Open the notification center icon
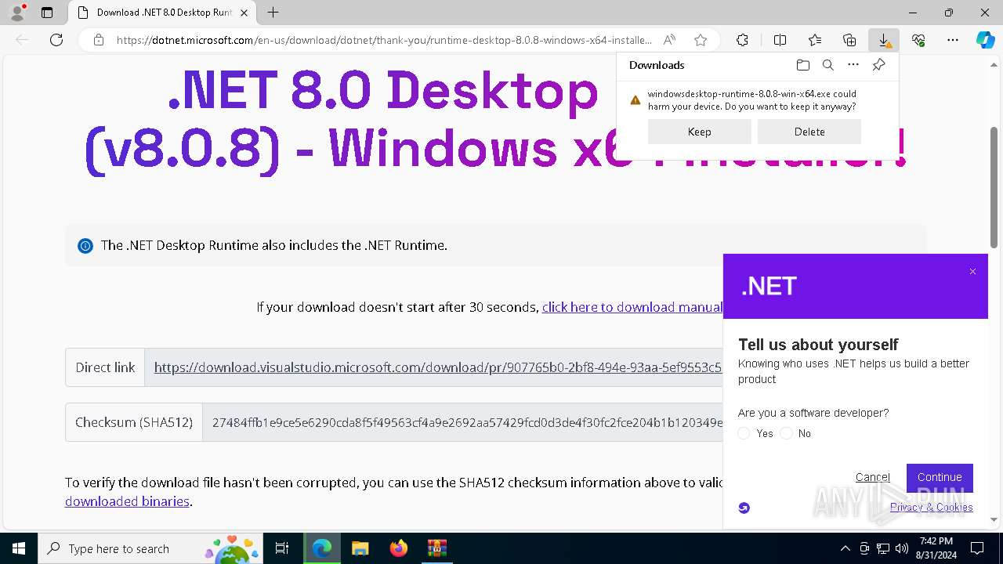Screen dimensions: 1003x564 977,548
